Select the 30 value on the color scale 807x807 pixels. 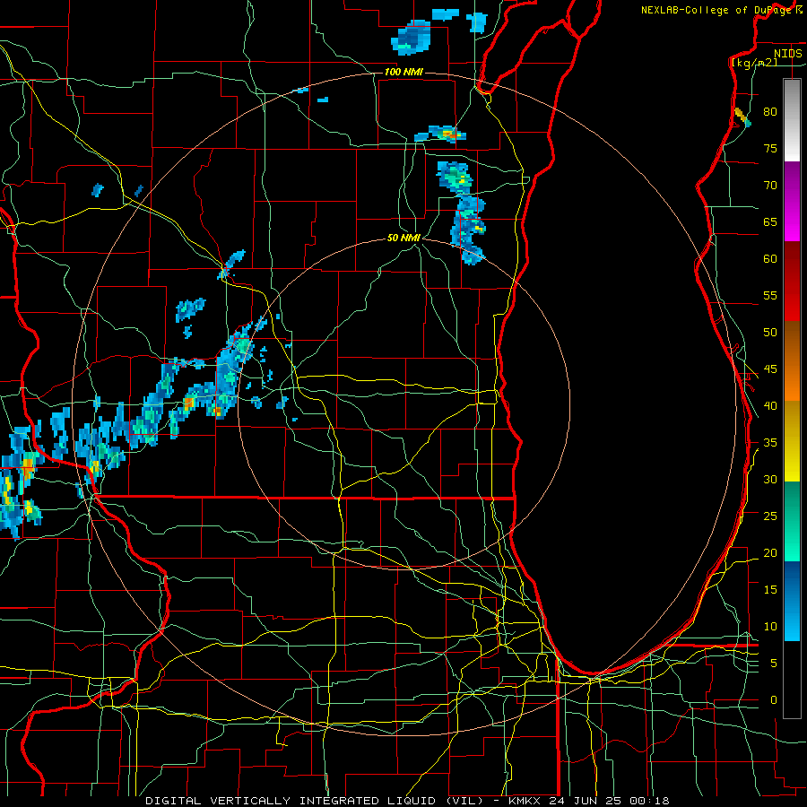tap(770, 480)
